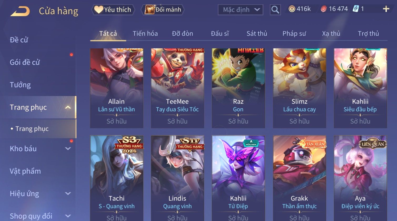Open Vật phẩm in the sidebar

click(25, 171)
